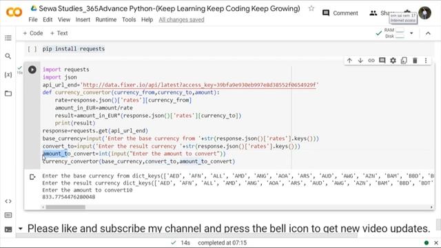Click the All changes saved link
This screenshot has width=441, height=248.
(181, 20)
